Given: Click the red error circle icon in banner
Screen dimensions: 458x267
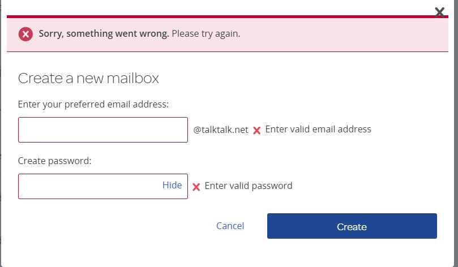Looking at the screenshot, I should pos(25,34).
